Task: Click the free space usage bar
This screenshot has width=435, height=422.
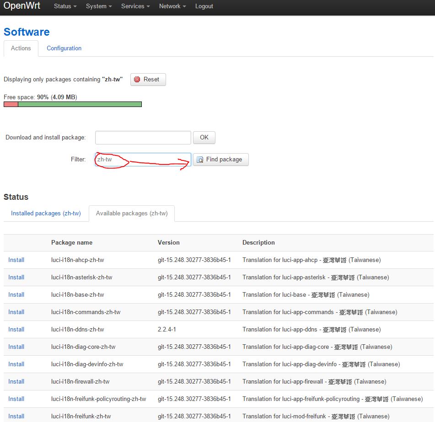Action: (73, 104)
